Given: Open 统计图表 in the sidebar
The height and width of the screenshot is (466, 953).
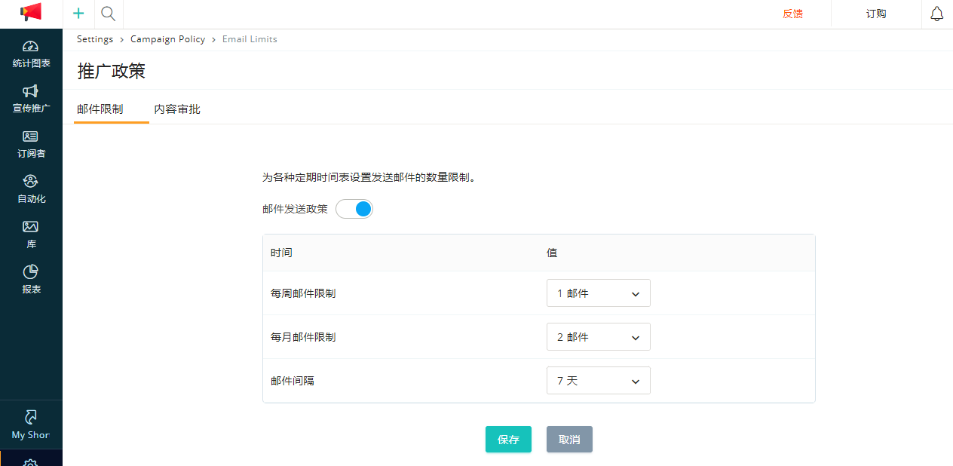Looking at the screenshot, I should click(31, 54).
